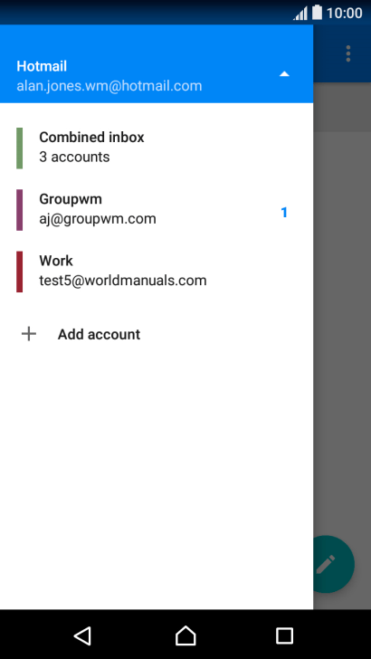Switch to the Work account

(x=157, y=271)
